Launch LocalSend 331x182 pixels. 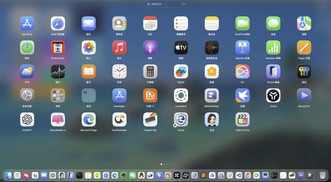(181, 95)
